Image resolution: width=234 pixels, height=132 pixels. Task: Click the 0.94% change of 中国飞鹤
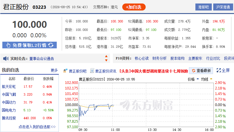(47, 94)
